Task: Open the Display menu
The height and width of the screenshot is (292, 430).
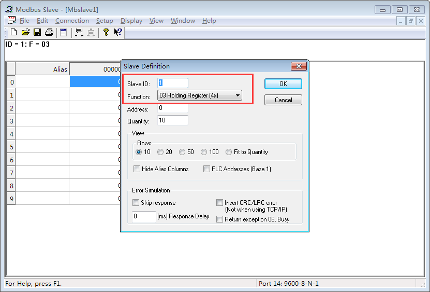Action: [x=131, y=21]
